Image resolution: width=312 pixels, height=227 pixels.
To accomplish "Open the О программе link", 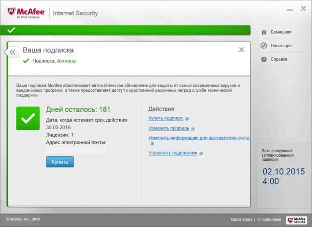I will (270, 220).
